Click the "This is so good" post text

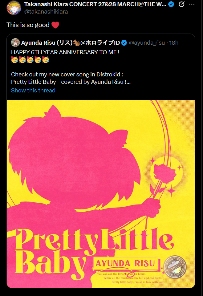28,25
